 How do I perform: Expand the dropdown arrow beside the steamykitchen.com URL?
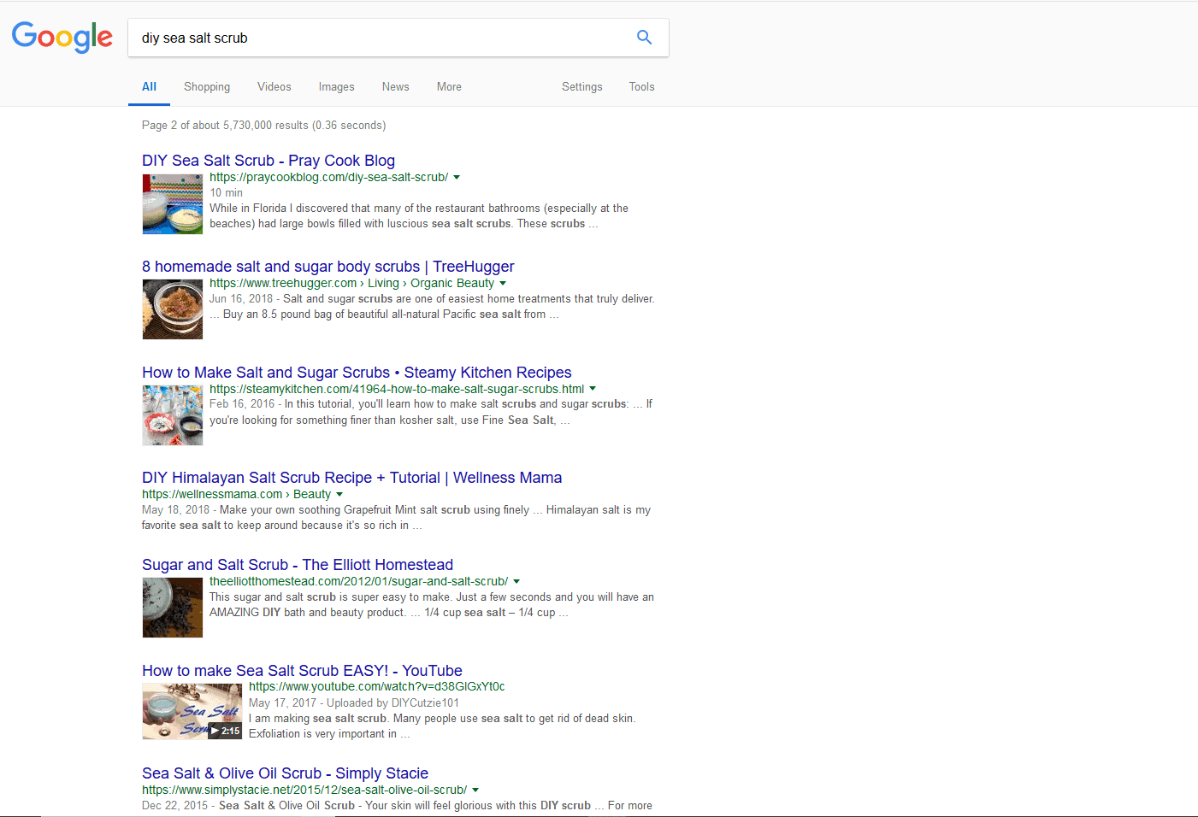[593, 389]
